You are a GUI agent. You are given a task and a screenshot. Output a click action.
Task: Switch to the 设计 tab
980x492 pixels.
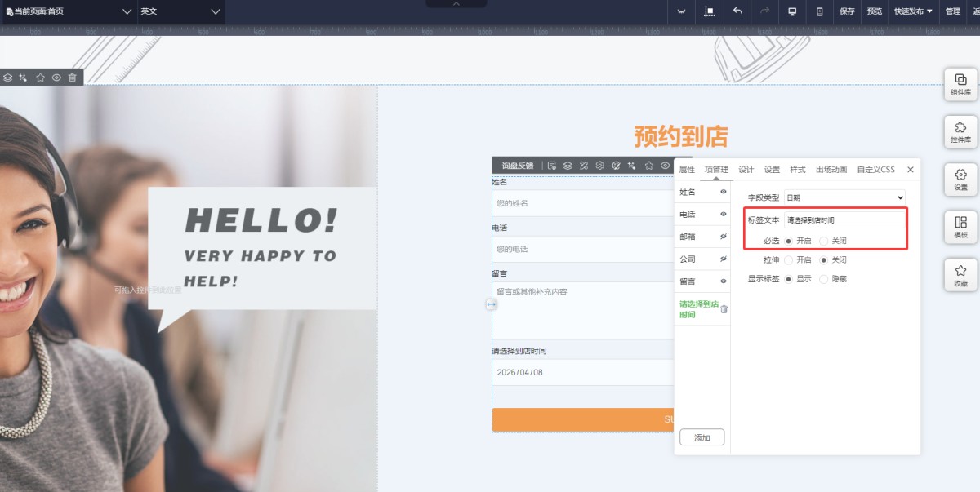[x=746, y=170]
